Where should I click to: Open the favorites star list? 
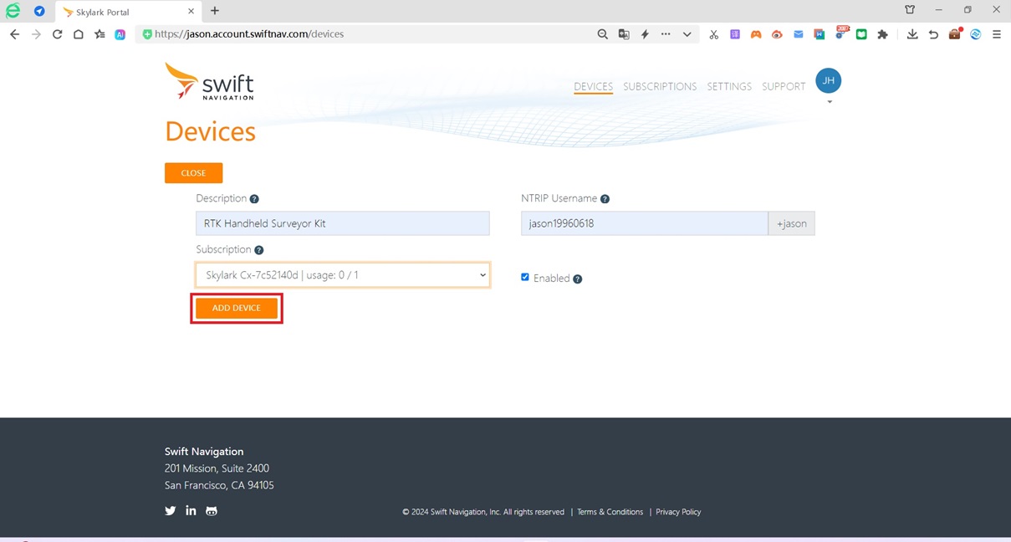click(x=100, y=34)
